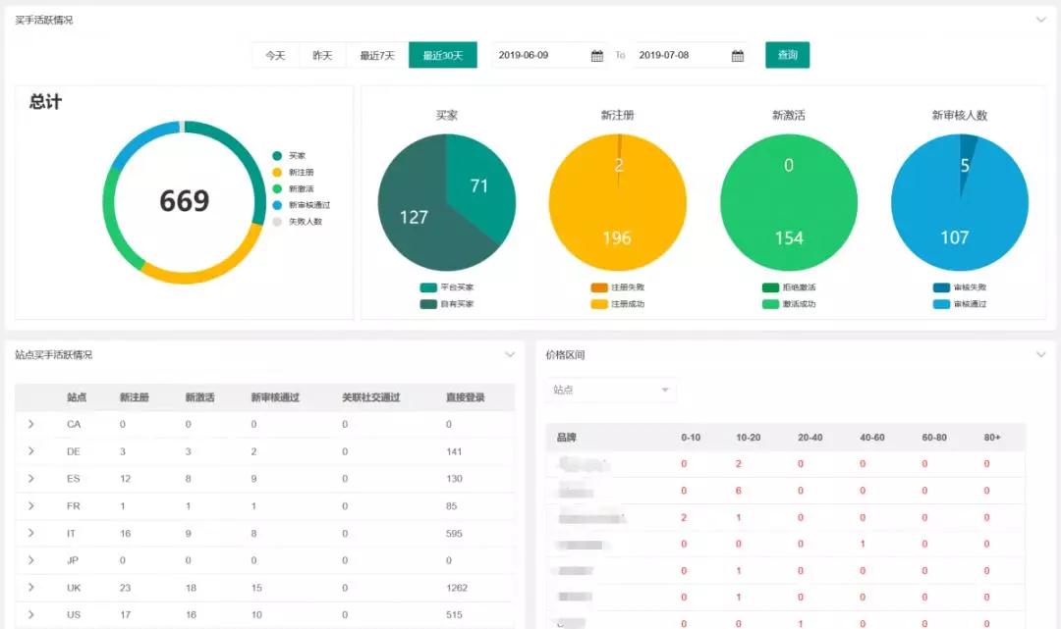Image resolution: width=1061 pixels, height=629 pixels.
Task: Click the 60-80 price range header
Action: 934,437
